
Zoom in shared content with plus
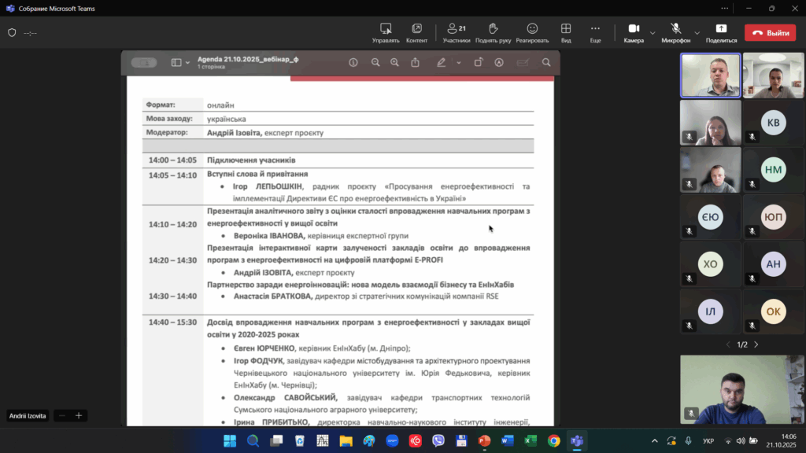coord(79,415)
